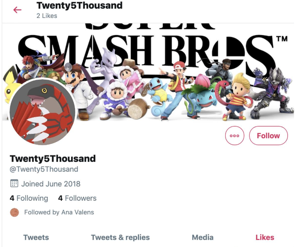The image size is (298, 247).
Task: Open the Tweets & replies tab
Action: [x=120, y=237]
